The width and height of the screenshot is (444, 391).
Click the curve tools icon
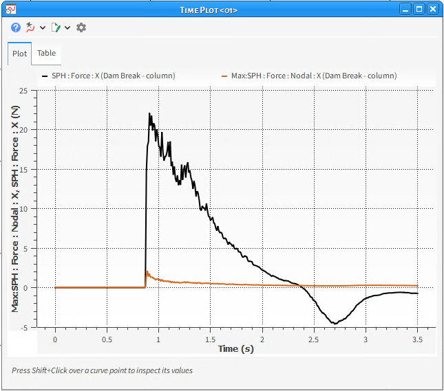pos(30,27)
